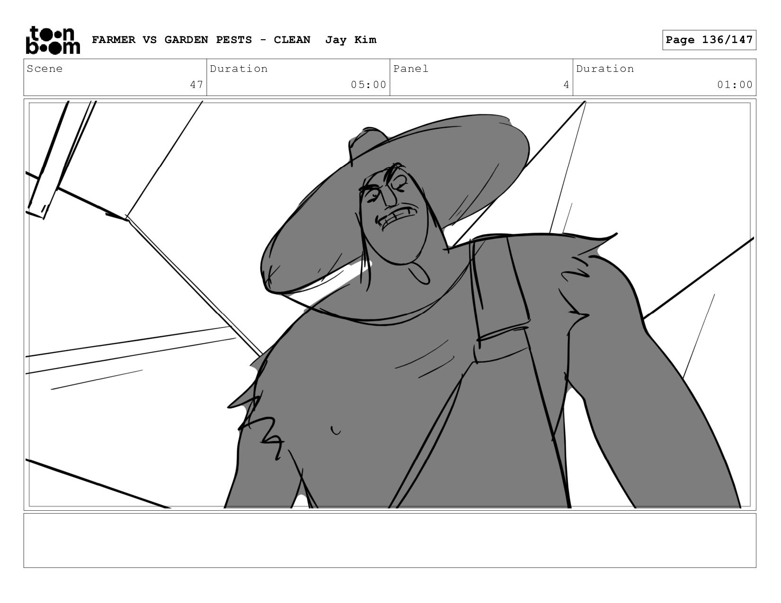Click the scene number '47'
This screenshot has height=603, width=781.
[196, 85]
